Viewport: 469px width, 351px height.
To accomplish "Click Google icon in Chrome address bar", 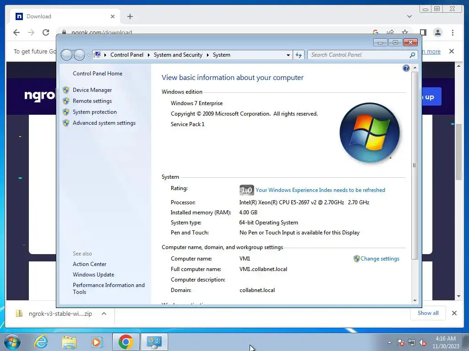I will (x=376, y=32).
